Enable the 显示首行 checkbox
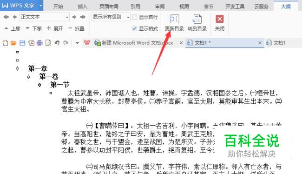Image resolution: width=302 pixels, height=174 pixels. click(x=134, y=17)
